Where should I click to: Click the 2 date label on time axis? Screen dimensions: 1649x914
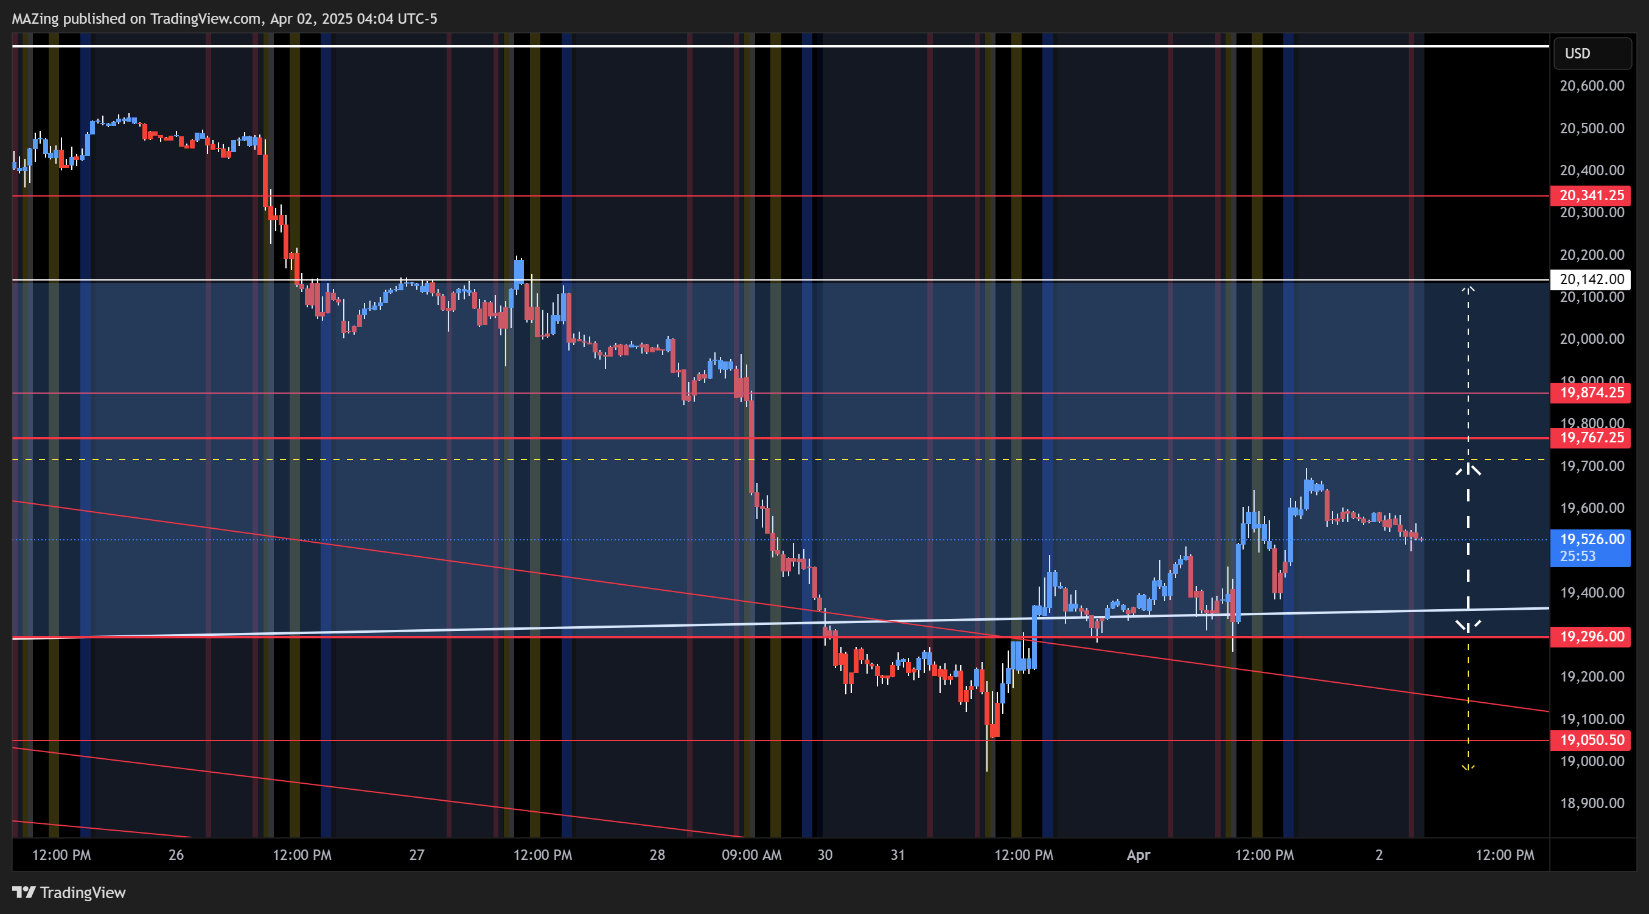pos(1379,854)
